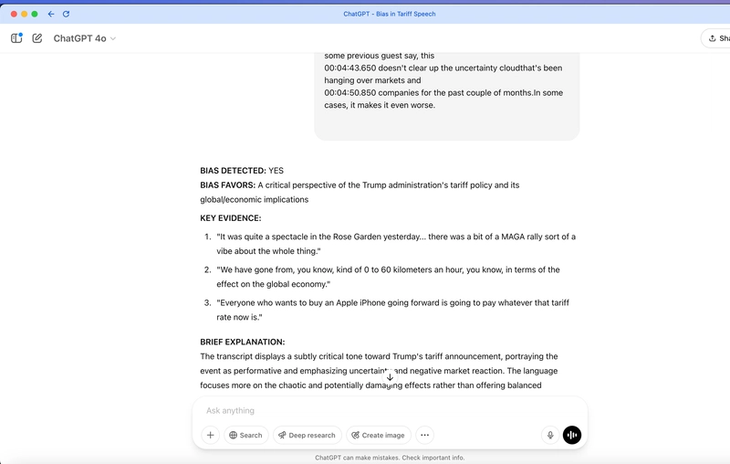Click the Share button

pos(717,38)
